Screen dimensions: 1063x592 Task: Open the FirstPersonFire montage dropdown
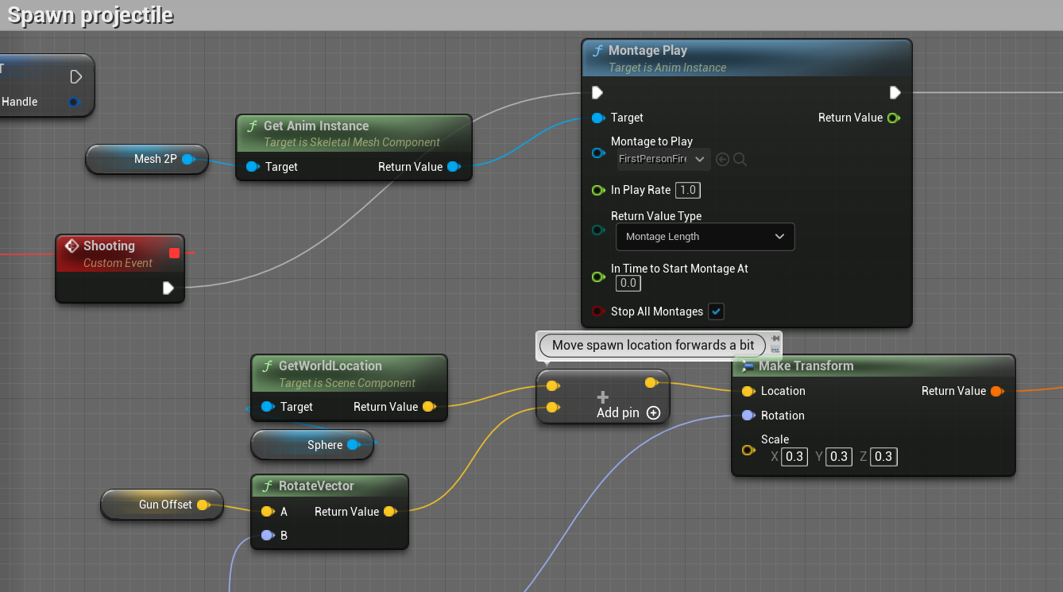click(663, 160)
